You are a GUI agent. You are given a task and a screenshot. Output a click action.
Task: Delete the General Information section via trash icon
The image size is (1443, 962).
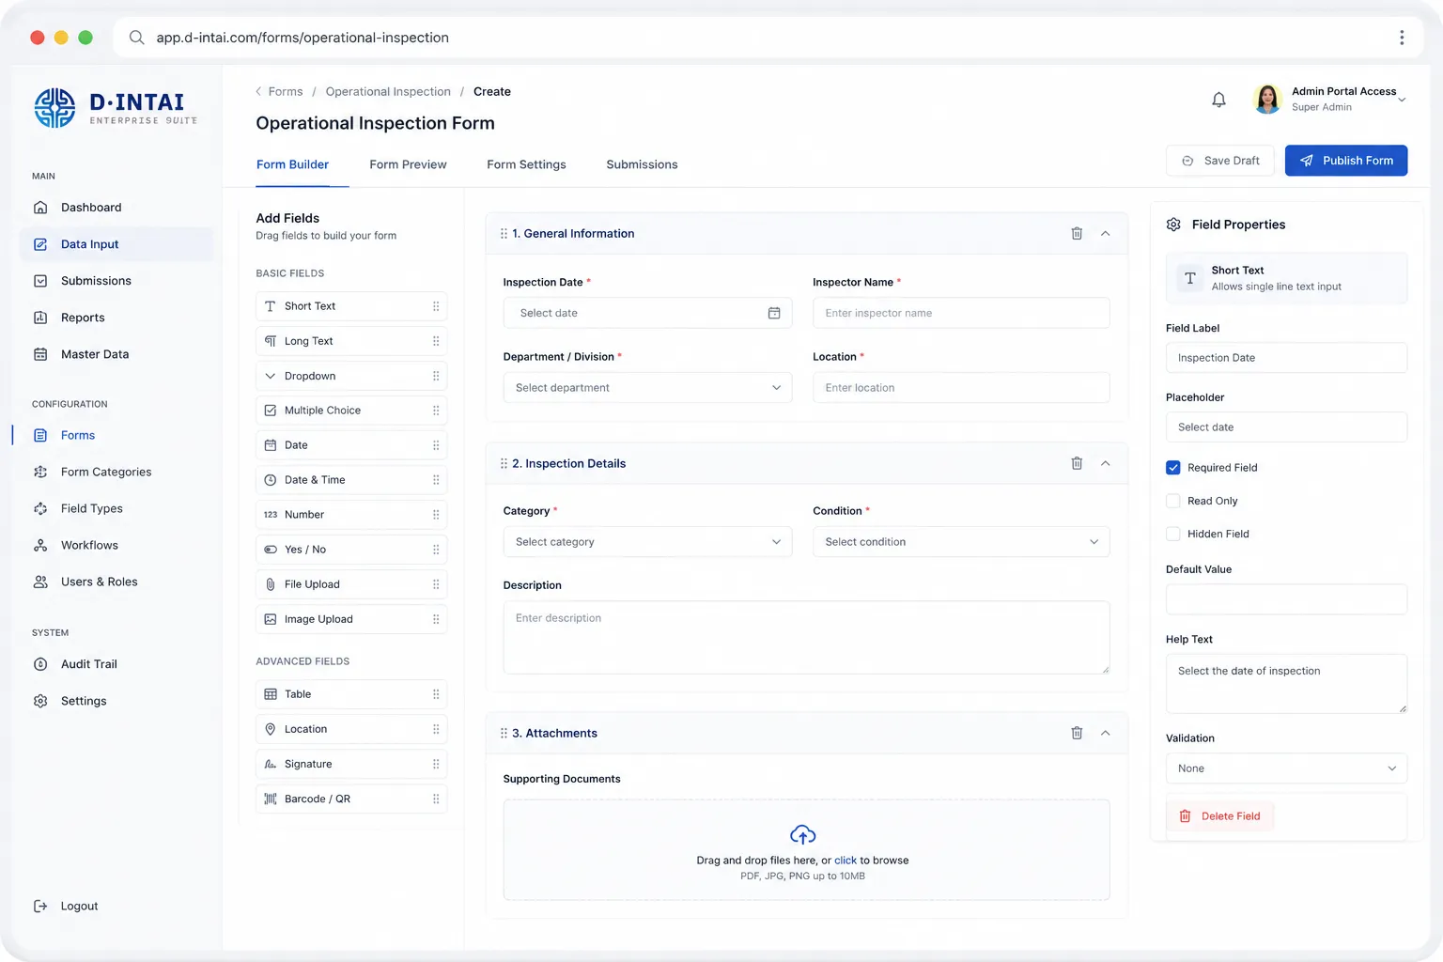[x=1077, y=233]
